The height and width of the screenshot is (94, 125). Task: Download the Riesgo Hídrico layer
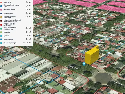point(30,13)
